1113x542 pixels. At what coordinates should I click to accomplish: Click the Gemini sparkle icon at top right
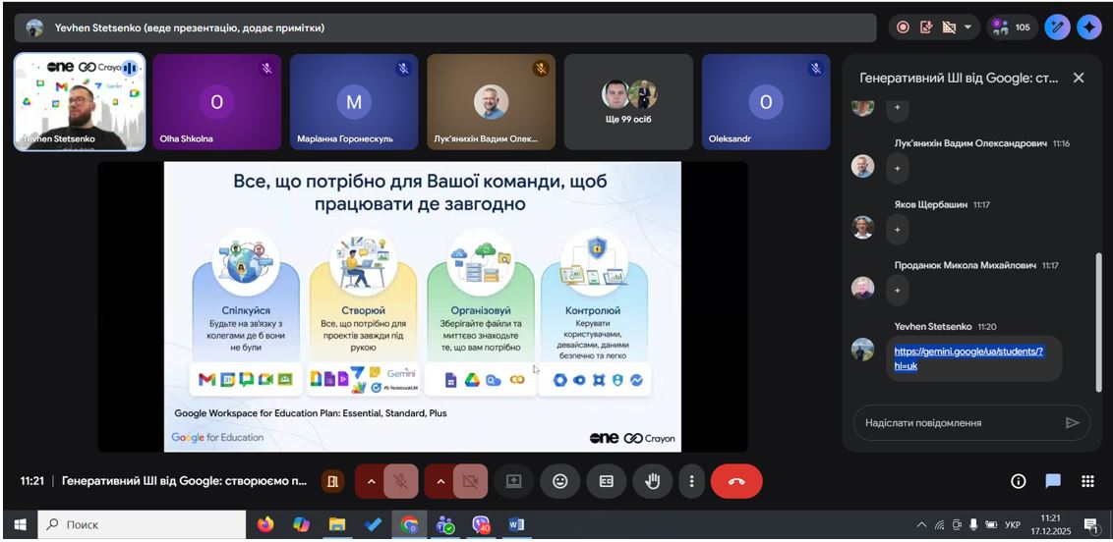(x=1088, y=27)
